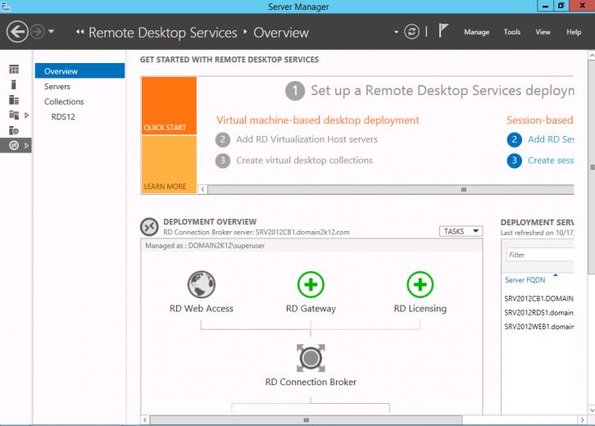Open the Manage menu
Viewport: 595px width, 426px height.
click(477, 32)
